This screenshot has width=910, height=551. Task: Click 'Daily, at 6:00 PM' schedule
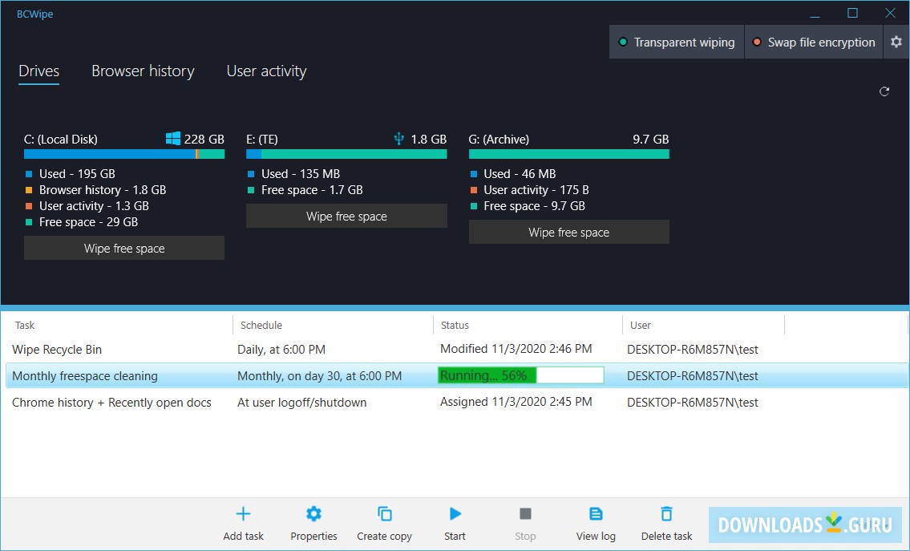coord(281,350)
